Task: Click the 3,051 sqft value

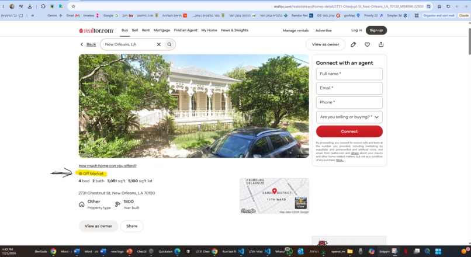Action: pyautogui.click(x=116, y=181)
